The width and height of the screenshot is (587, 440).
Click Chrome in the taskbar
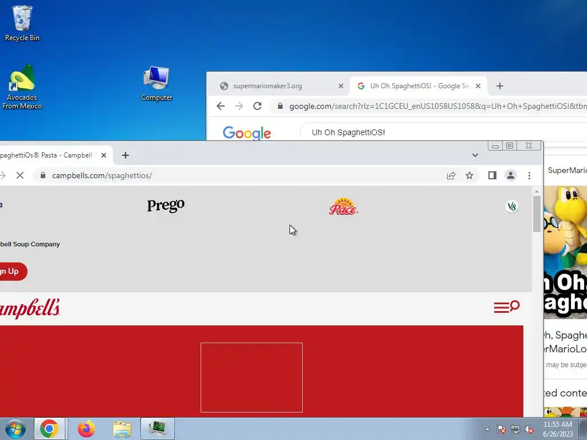49,429
